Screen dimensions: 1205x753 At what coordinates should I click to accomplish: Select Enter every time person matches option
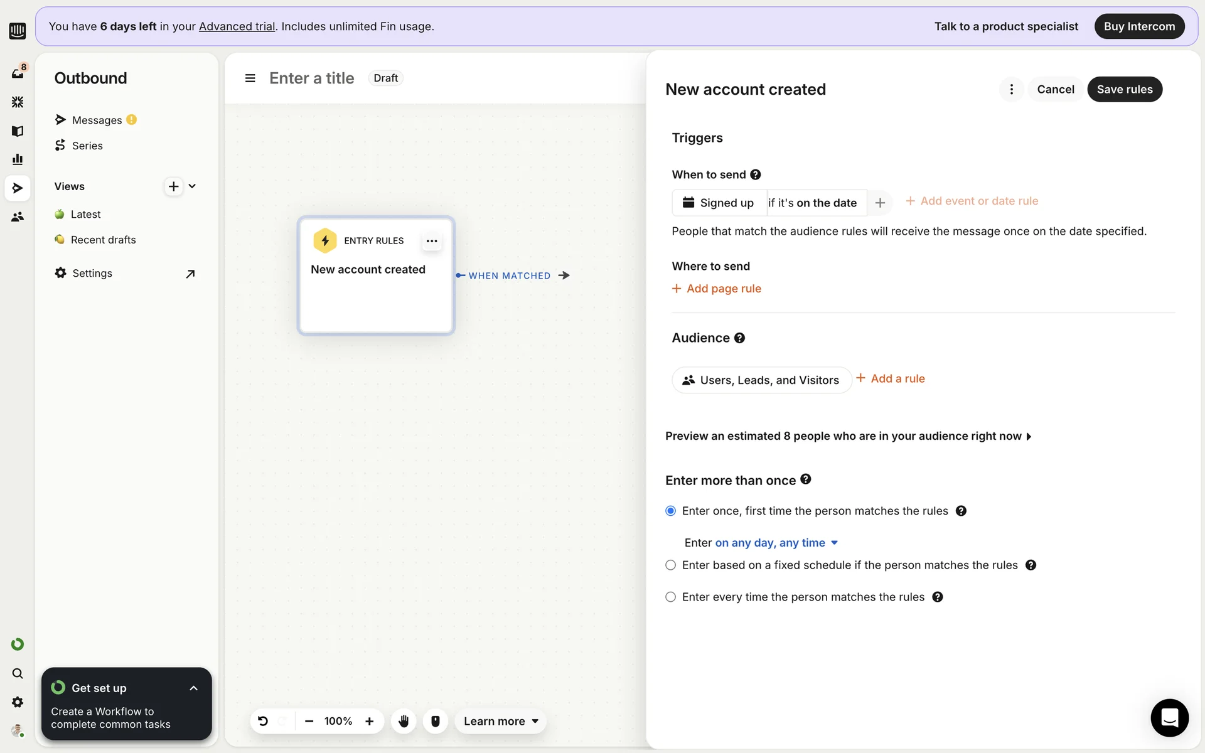tap(670, 597)
